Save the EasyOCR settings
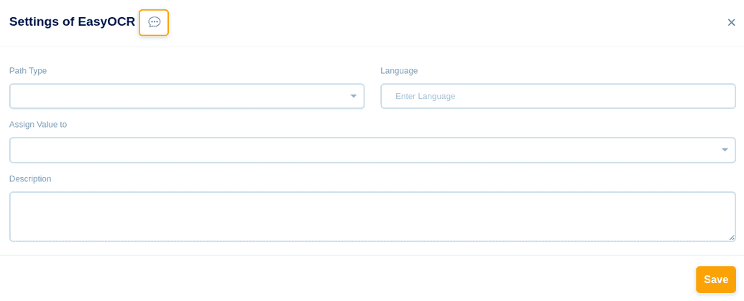The image size is (744, 301). 715,279
